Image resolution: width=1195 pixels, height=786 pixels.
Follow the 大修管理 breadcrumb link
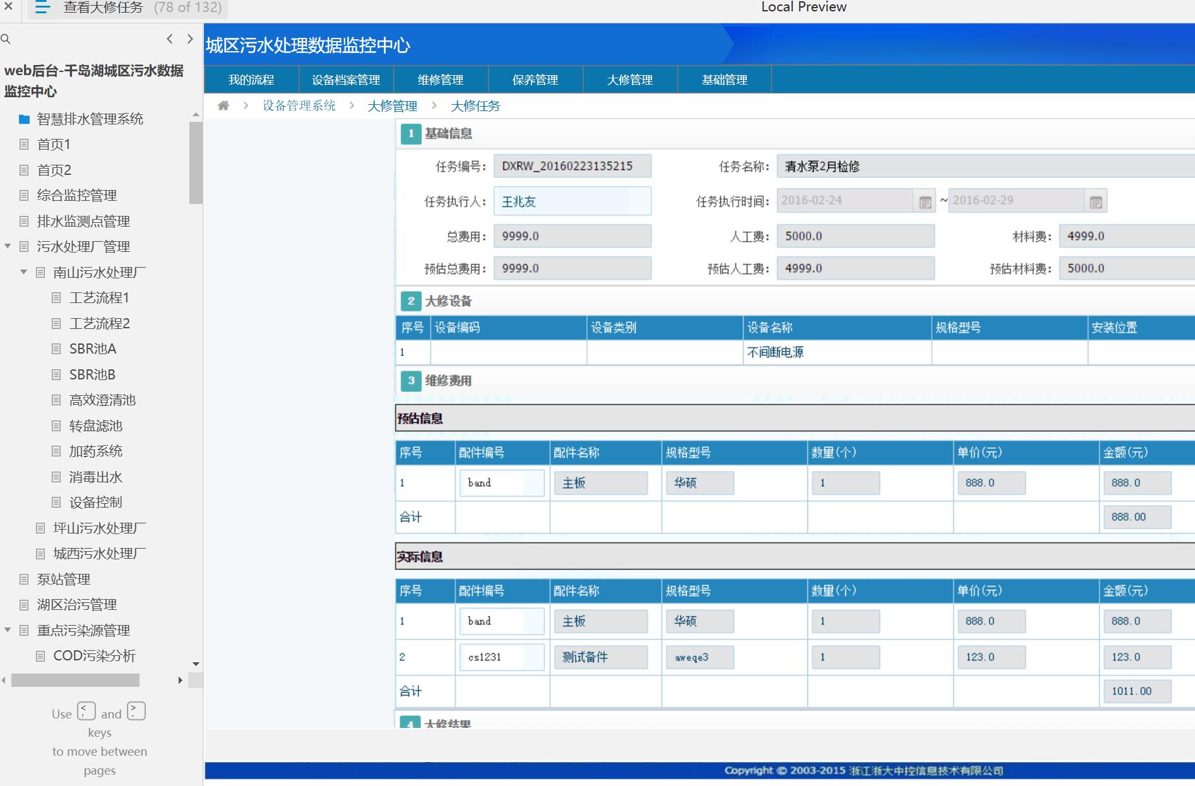tap(393, 106)
